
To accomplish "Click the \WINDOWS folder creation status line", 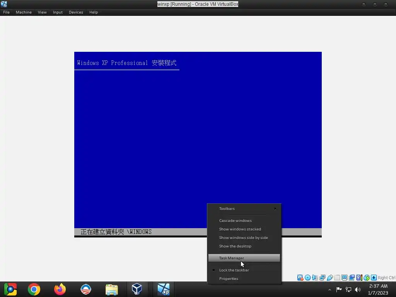I will pos(116,232).
